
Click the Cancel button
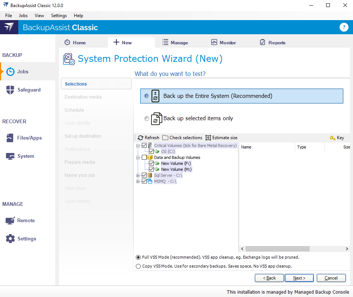pos(331,278)
